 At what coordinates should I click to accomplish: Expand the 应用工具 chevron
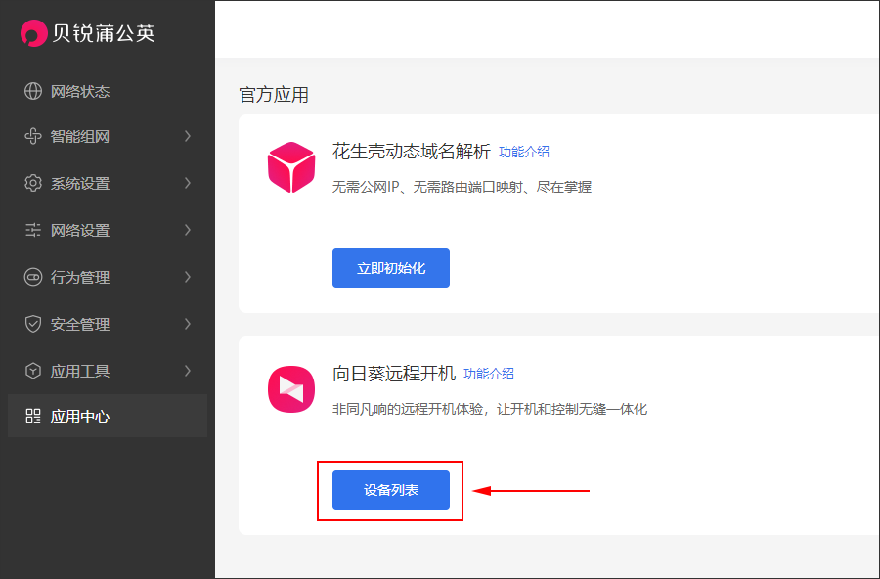pos(188,371)
